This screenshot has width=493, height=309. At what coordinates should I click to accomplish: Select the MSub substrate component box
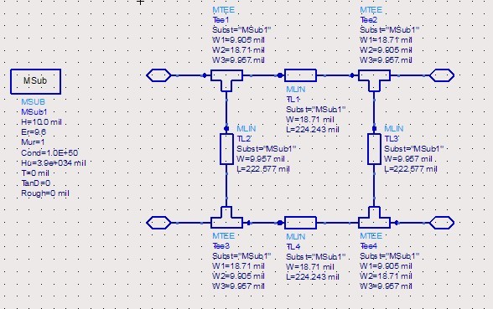point(35,82)
